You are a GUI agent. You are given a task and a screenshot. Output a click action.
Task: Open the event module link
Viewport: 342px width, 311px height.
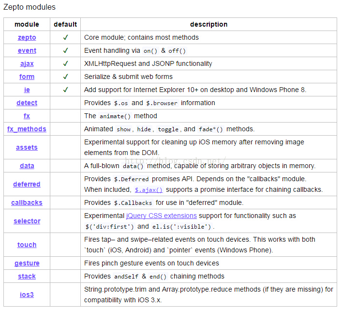27,50
